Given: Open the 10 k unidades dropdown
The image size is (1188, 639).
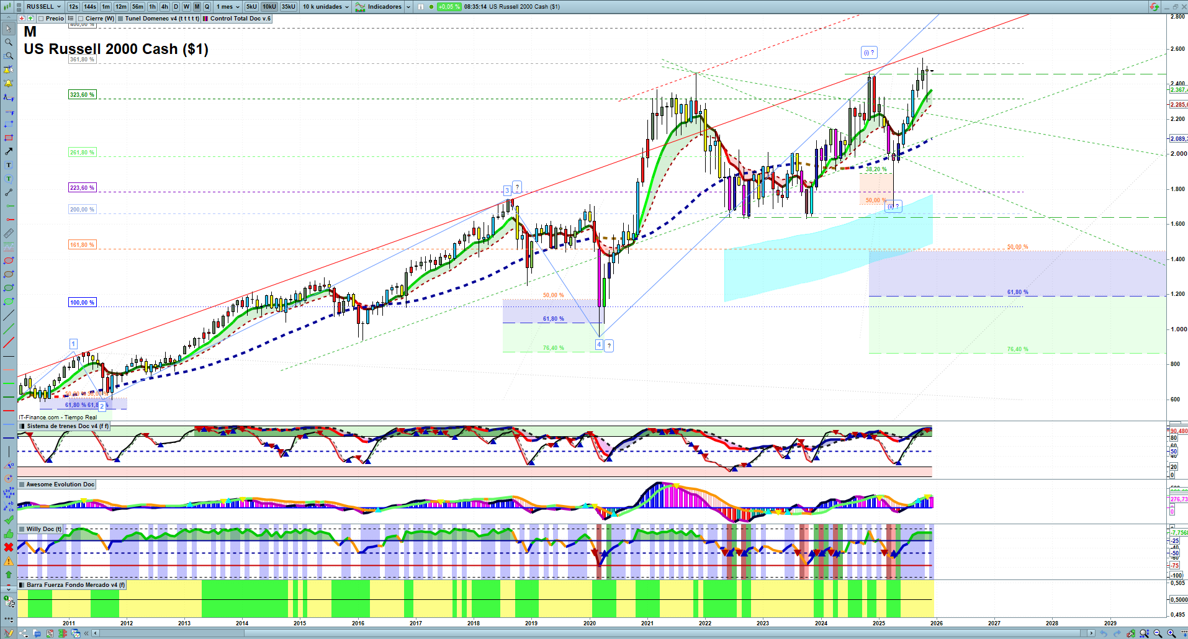Looking at the screenshot, I should pyautogui.click(x=326, y=7).
